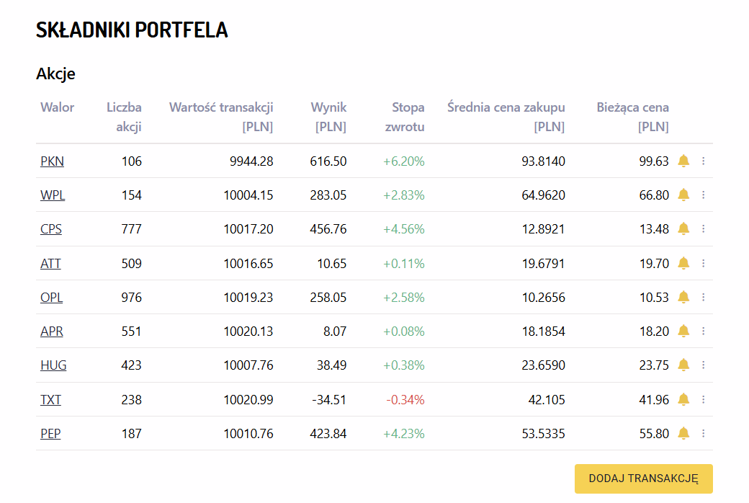This screenshot has width=749, height=503.
Task: Open the three-dot menu for HUG
Action: coord(704,365)
